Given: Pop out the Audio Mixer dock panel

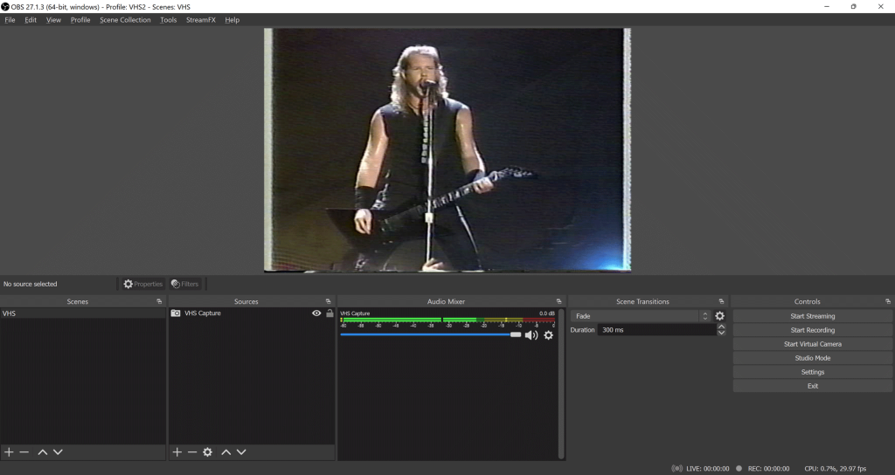Looking at the screenshot, I should (559, 301).
